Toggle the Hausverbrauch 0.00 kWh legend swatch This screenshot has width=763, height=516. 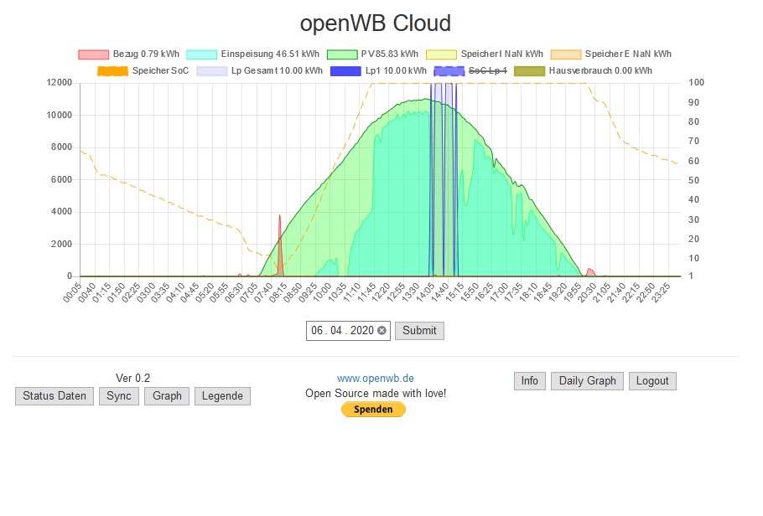(x=529, y=71)
